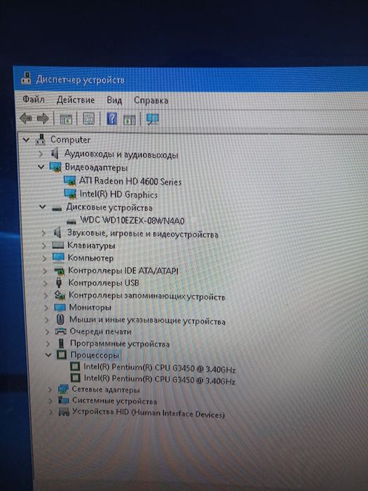The height and width of the screenshot is (491, 368).
Task: Click the Properties toolbar icon
Action: point(88,119)
